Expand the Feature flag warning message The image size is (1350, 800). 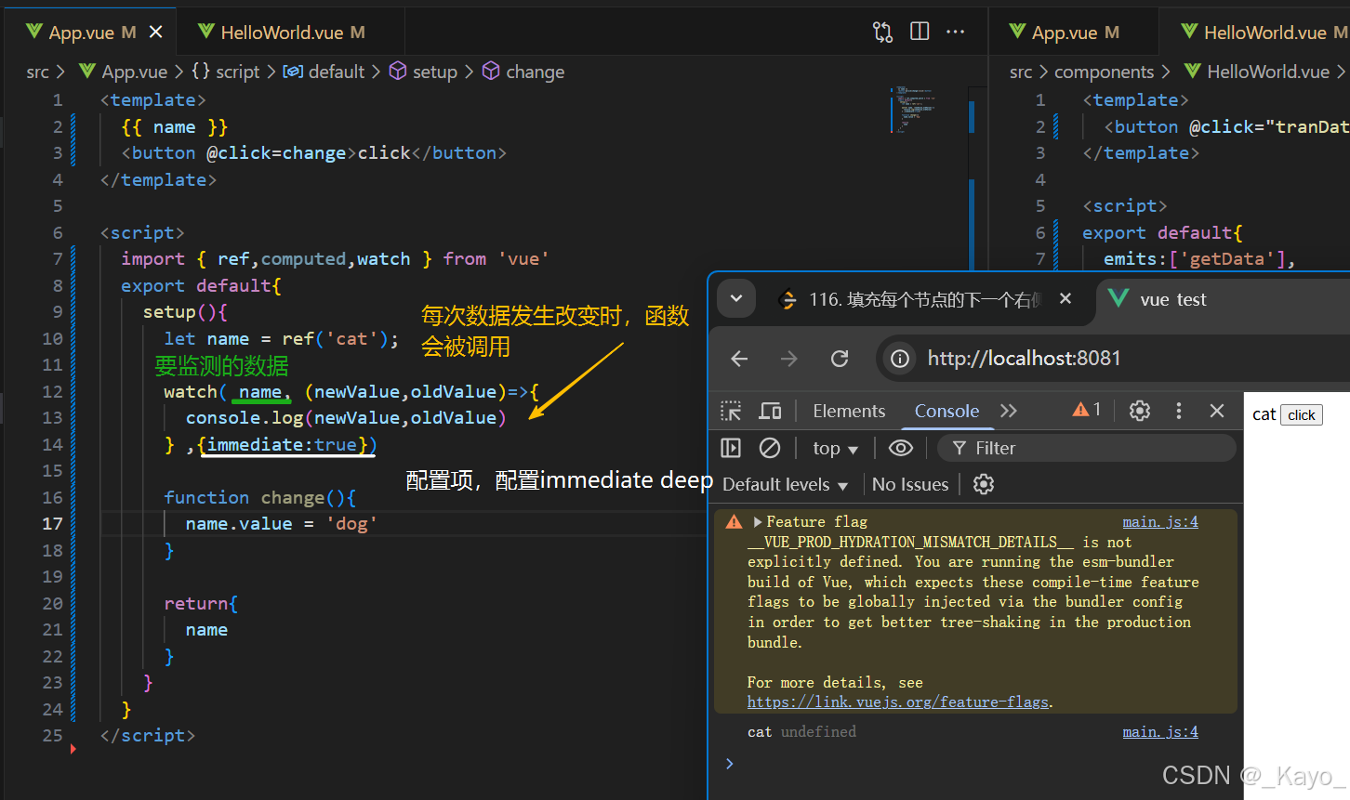(x=758, y=522)
